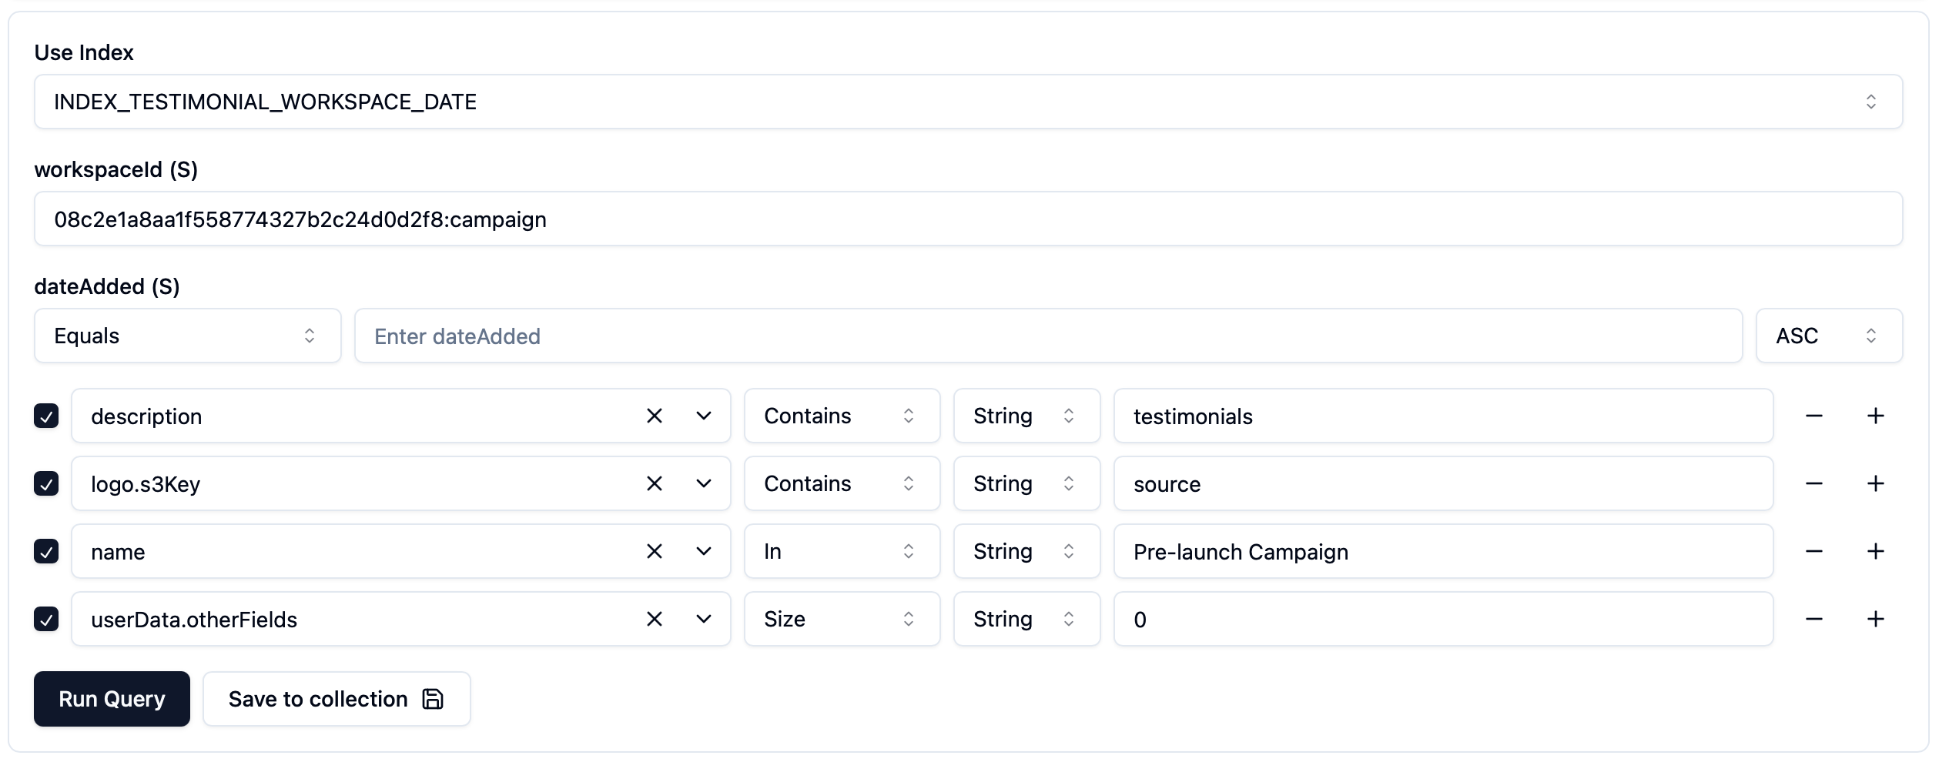Viewport: 1939px width, 762px height.
Task: Clear the logo.s3Key field value
Action: (654, 483)
